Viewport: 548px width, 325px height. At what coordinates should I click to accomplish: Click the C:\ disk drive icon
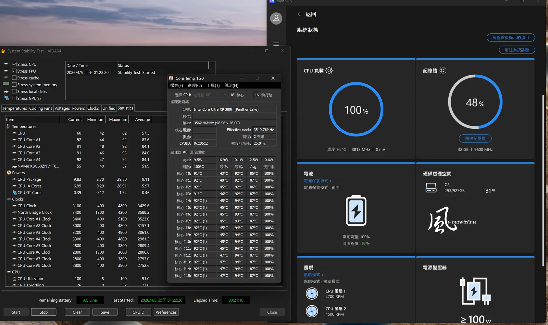point(431,187)
